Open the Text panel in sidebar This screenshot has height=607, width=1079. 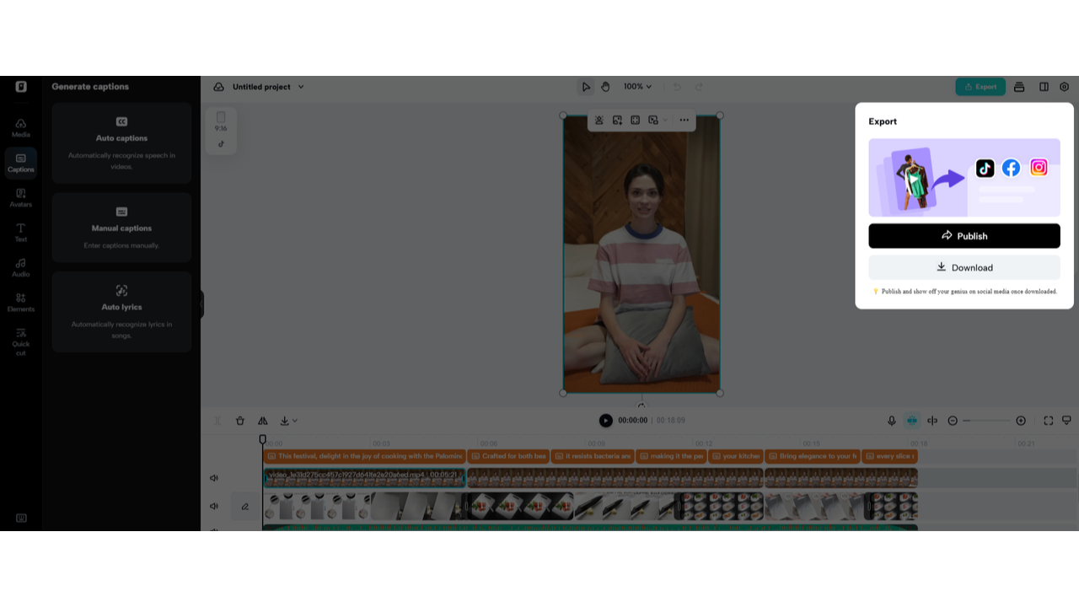(x=21, y=233)
